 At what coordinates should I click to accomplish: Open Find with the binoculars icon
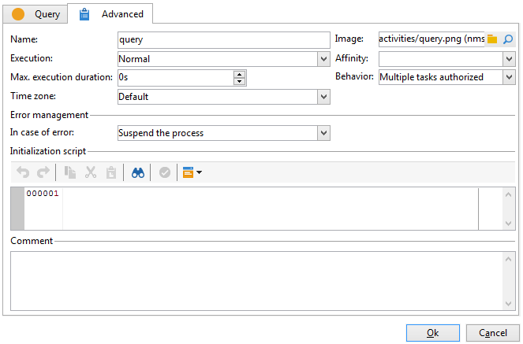pyautogui.click(x=138, y=172)
